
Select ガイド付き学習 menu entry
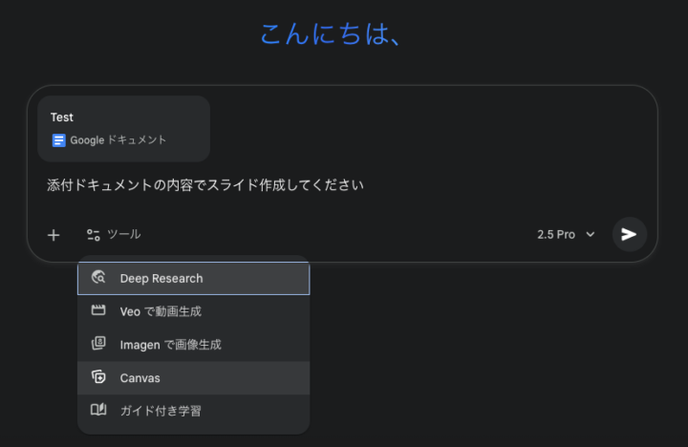[x=161, y=411]
